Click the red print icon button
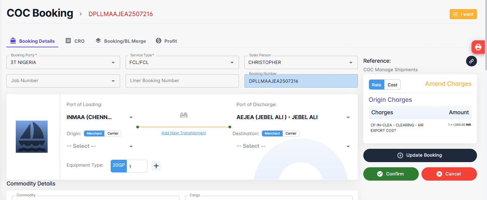Viewport: 487px width, 200px height. click(x=478, y=47)
